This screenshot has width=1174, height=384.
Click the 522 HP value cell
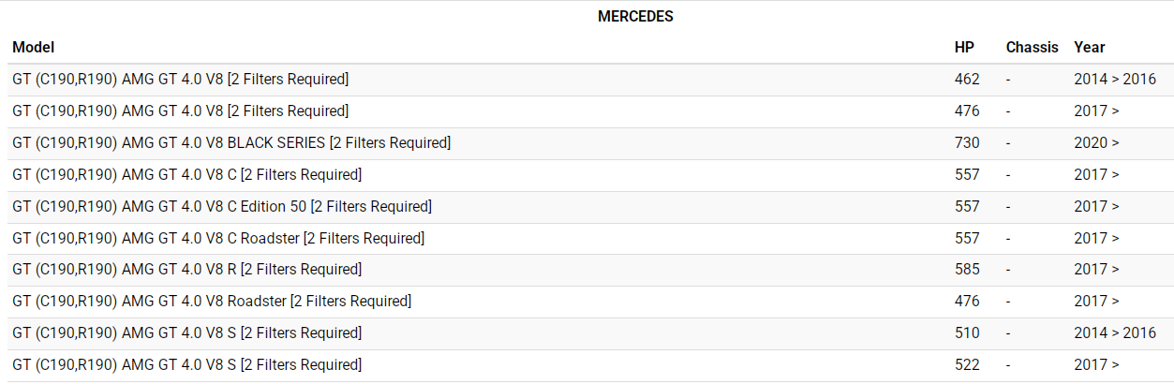click(x=967, y=365)
